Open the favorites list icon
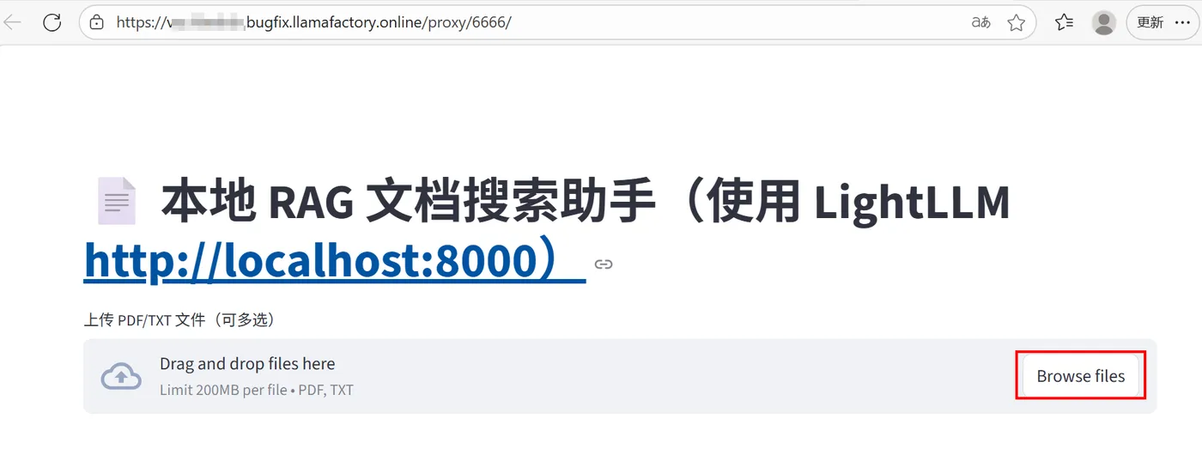This screenshot has width=1202, height=467. 1064,22
